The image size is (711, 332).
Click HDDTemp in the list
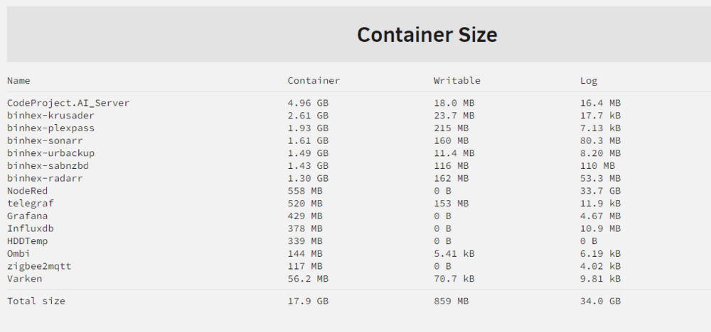point(28,241)
